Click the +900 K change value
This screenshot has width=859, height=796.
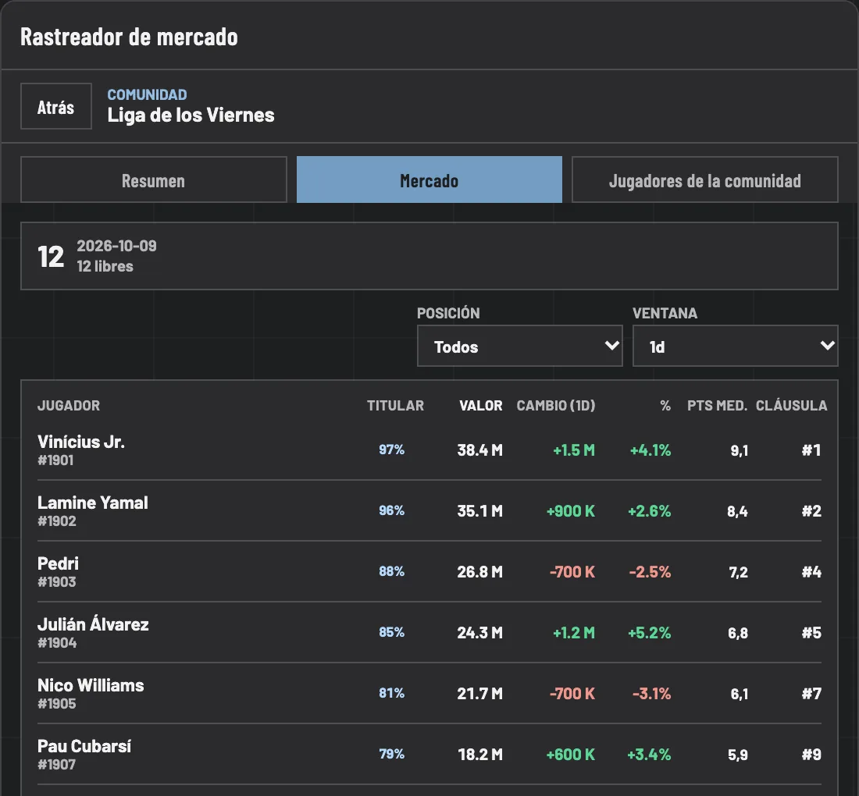point(570,511)
